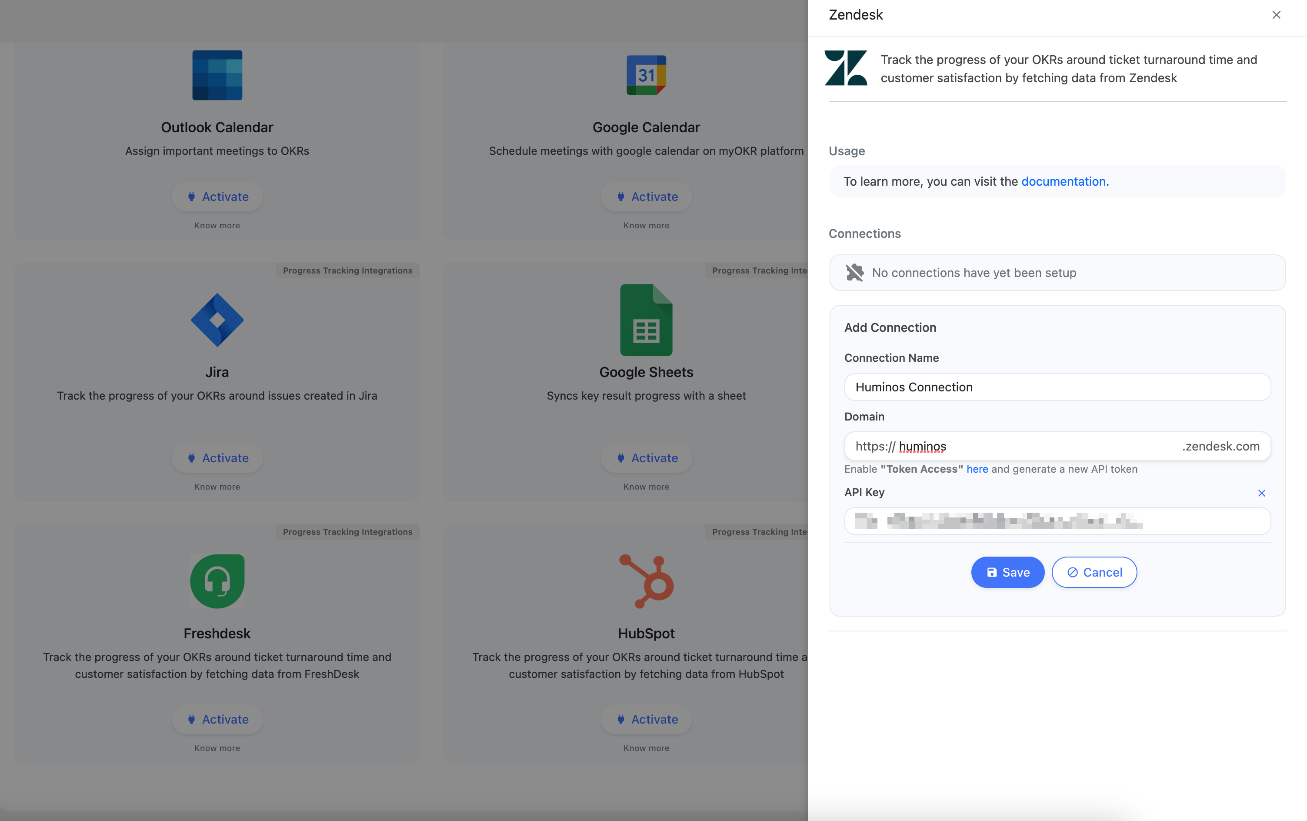Save the new Zendesk connection
The image size is (1307, 821).
click(x=1007, y=572)
